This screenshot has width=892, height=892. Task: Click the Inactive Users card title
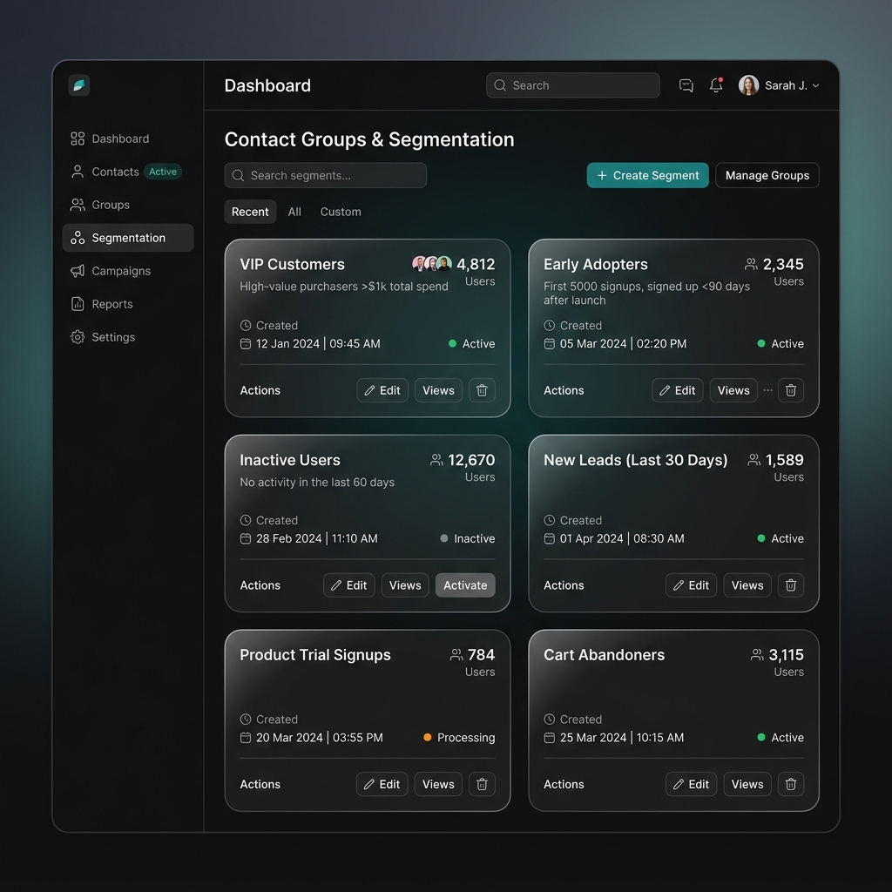tap(290, 460)
